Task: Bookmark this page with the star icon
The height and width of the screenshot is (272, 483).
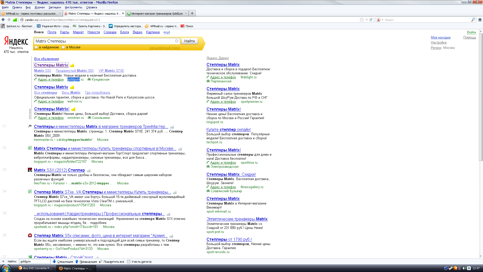Action: [x=362, y=20]
